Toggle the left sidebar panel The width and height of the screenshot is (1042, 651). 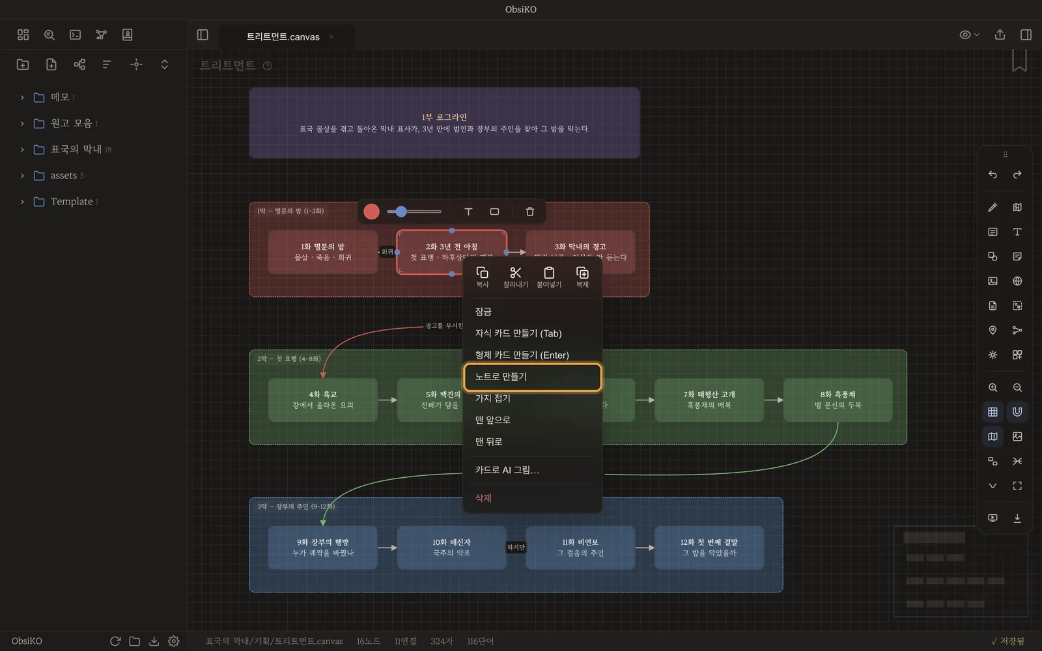click(203, 35)
